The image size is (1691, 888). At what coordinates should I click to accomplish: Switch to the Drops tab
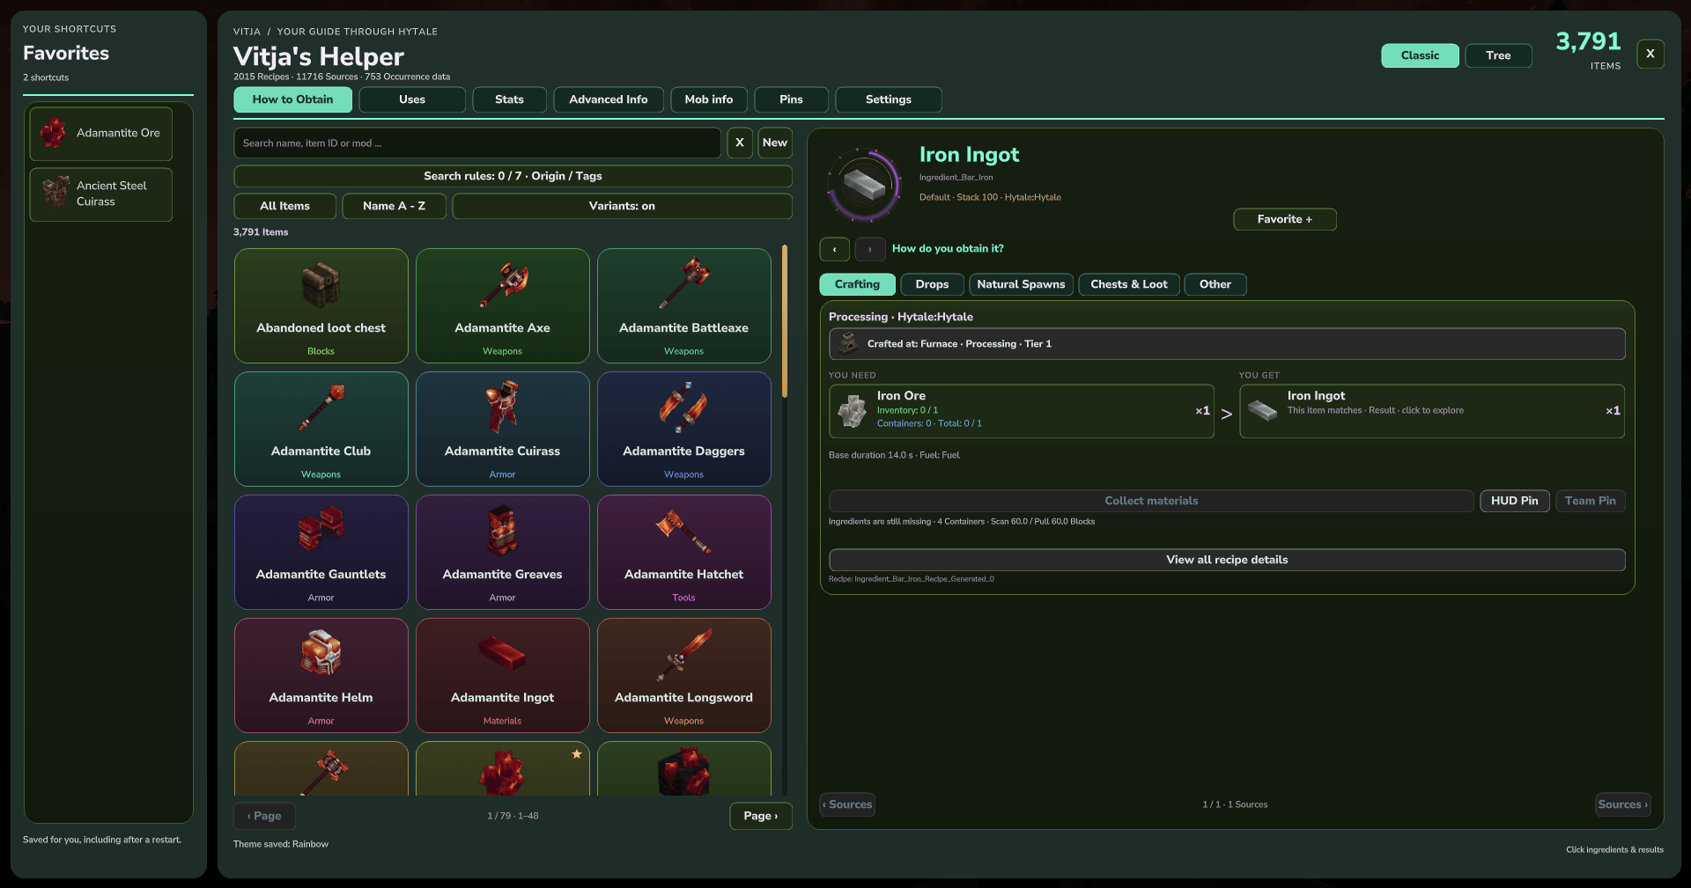coord(932,284)
